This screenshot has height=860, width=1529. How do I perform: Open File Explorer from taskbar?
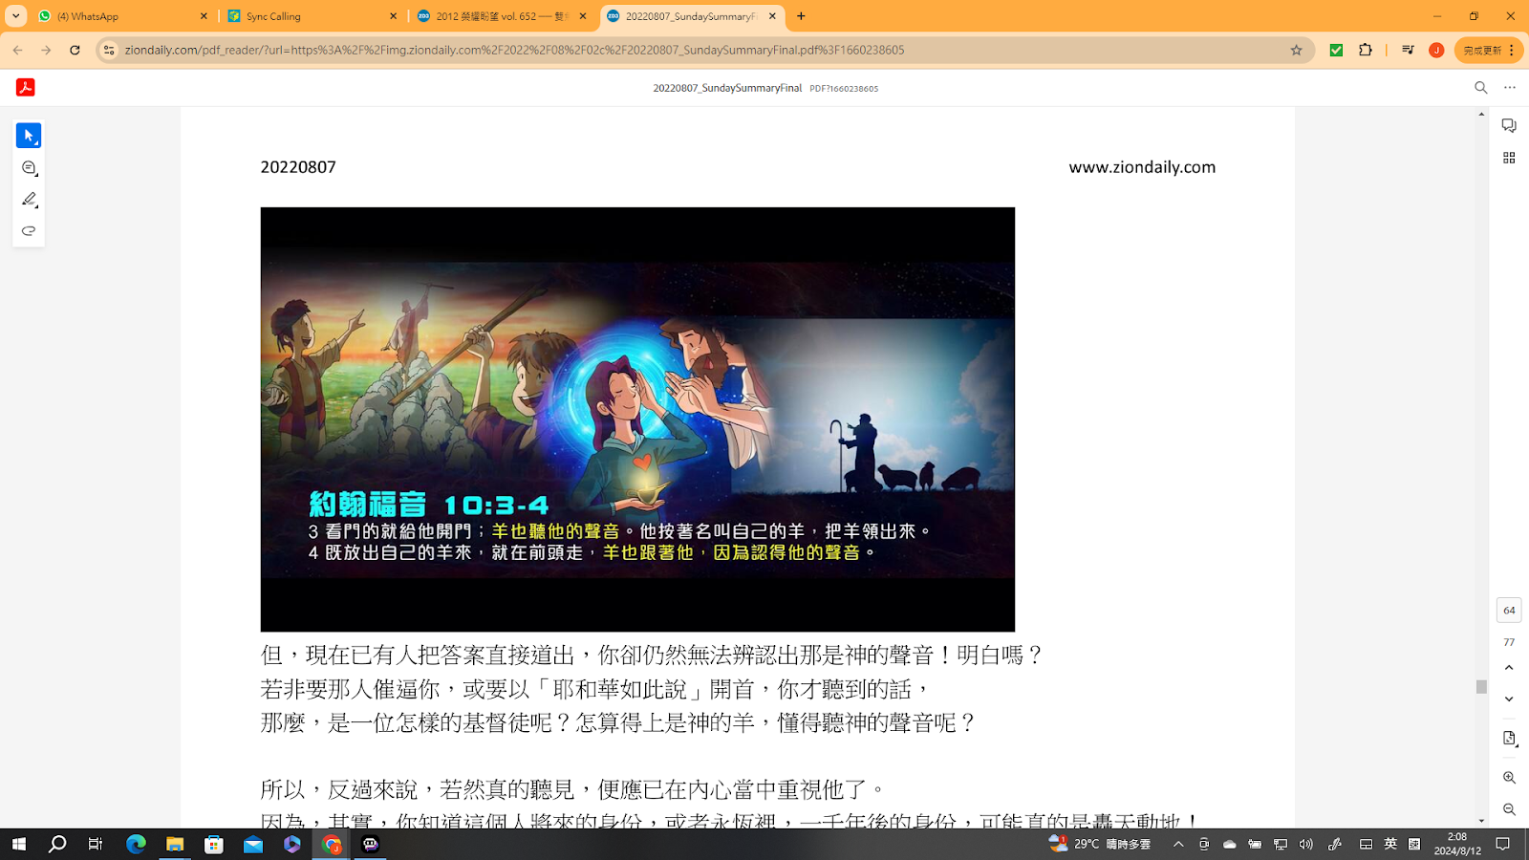tap(175, 844)
